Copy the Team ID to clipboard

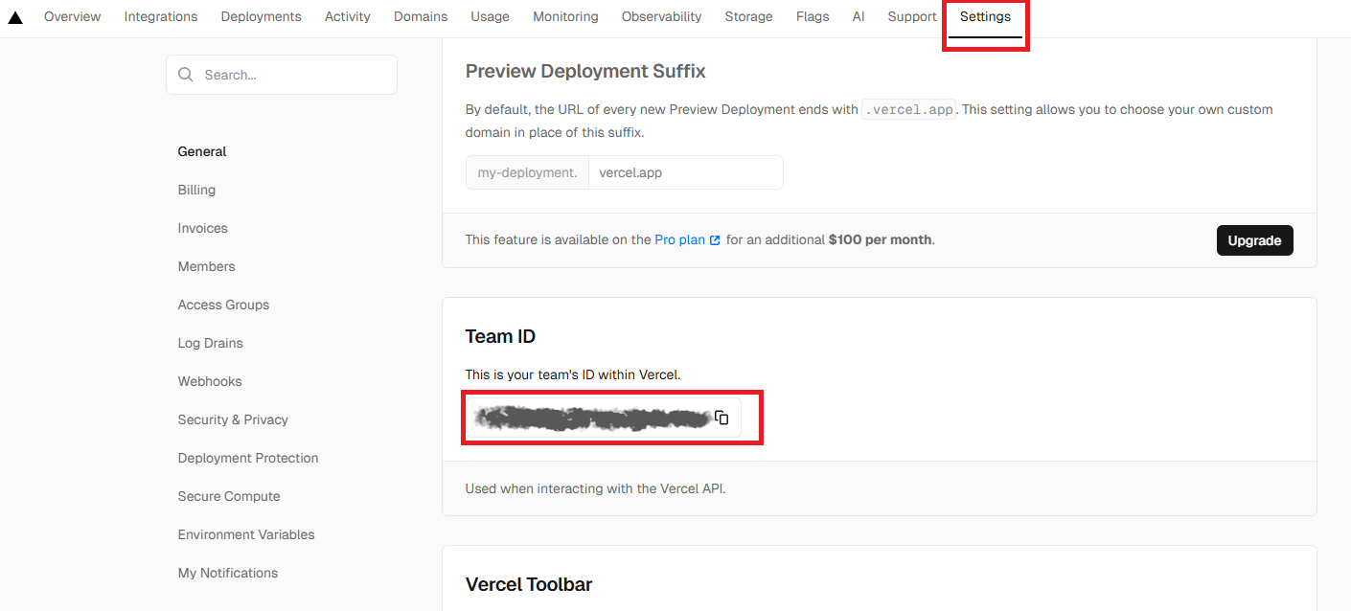(721, 417)
